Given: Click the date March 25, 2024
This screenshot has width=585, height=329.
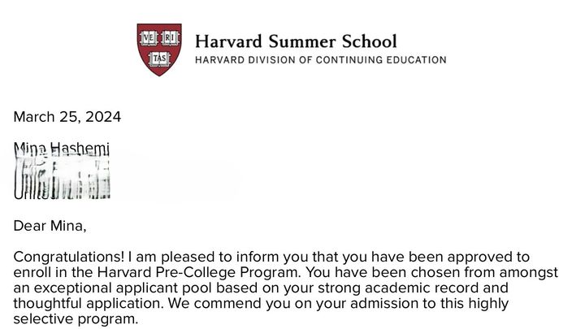Looking at the screenshot, I should click(67, 117).
